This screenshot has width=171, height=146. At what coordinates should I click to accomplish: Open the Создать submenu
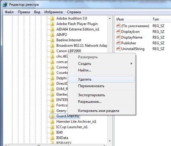coord(102,64)
